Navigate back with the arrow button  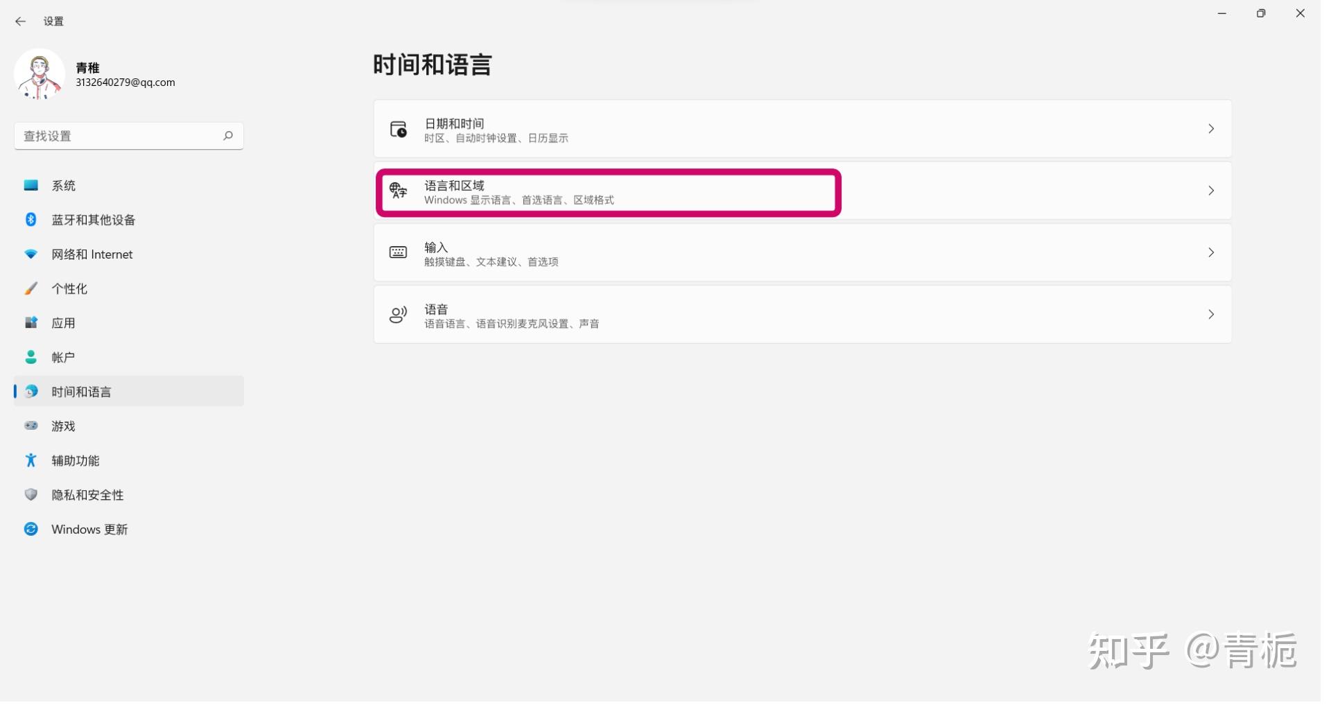click(x=20, y=21)
